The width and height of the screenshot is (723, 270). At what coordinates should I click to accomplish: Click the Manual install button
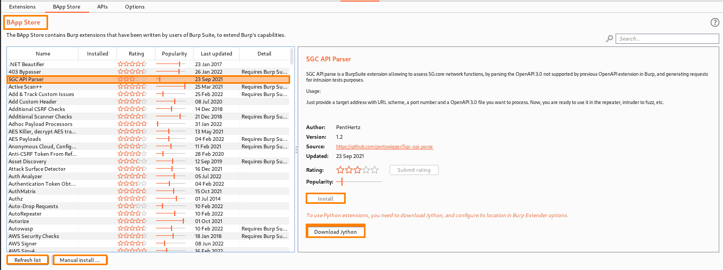pos(80,260)
